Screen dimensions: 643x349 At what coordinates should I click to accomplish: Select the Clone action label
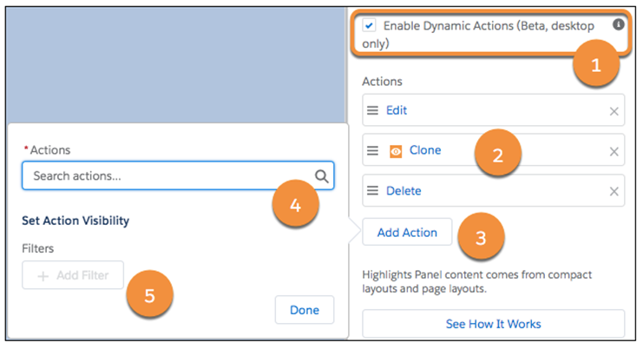coord(425,151)
